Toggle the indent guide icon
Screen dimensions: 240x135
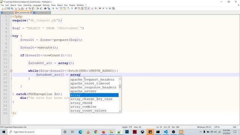pyautogui.click(x=75, y=8)
